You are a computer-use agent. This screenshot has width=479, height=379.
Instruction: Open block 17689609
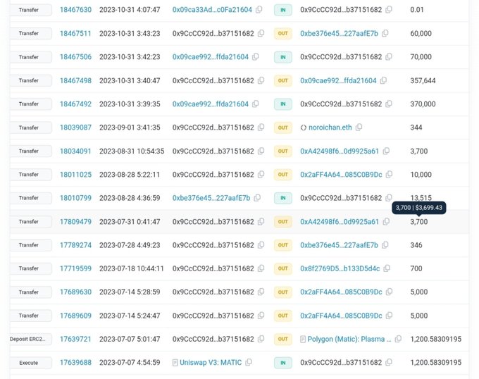point(75,316)
